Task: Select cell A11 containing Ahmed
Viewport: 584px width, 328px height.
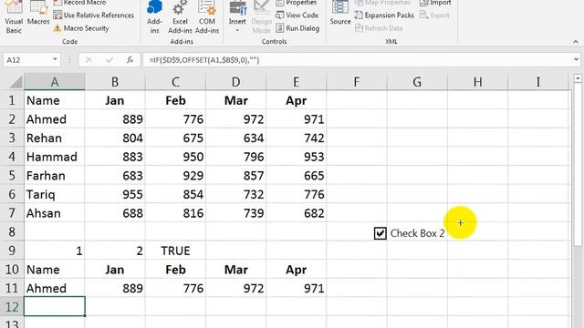Action: [x=55, y=288]
